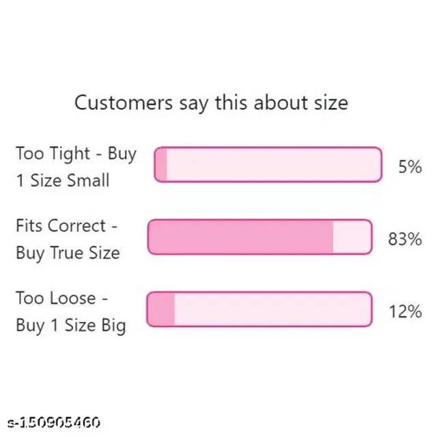Select the 'Fits Correct -' text line
Screen dimensions: 437x437
(x=67, y=226)
